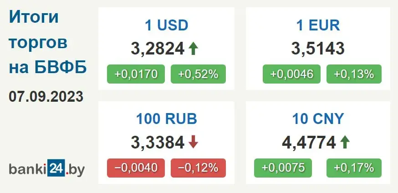
Task: Select the +0,0170 USD change badge
Action: (136, 74)
